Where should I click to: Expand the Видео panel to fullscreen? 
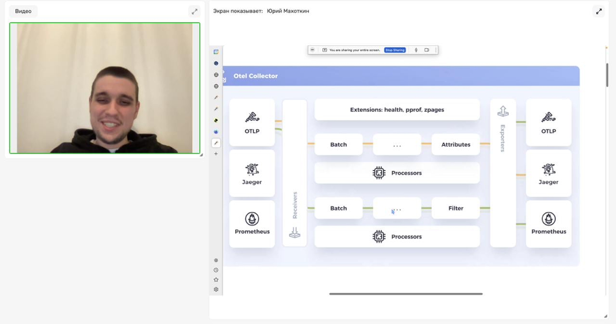point(194,11)
